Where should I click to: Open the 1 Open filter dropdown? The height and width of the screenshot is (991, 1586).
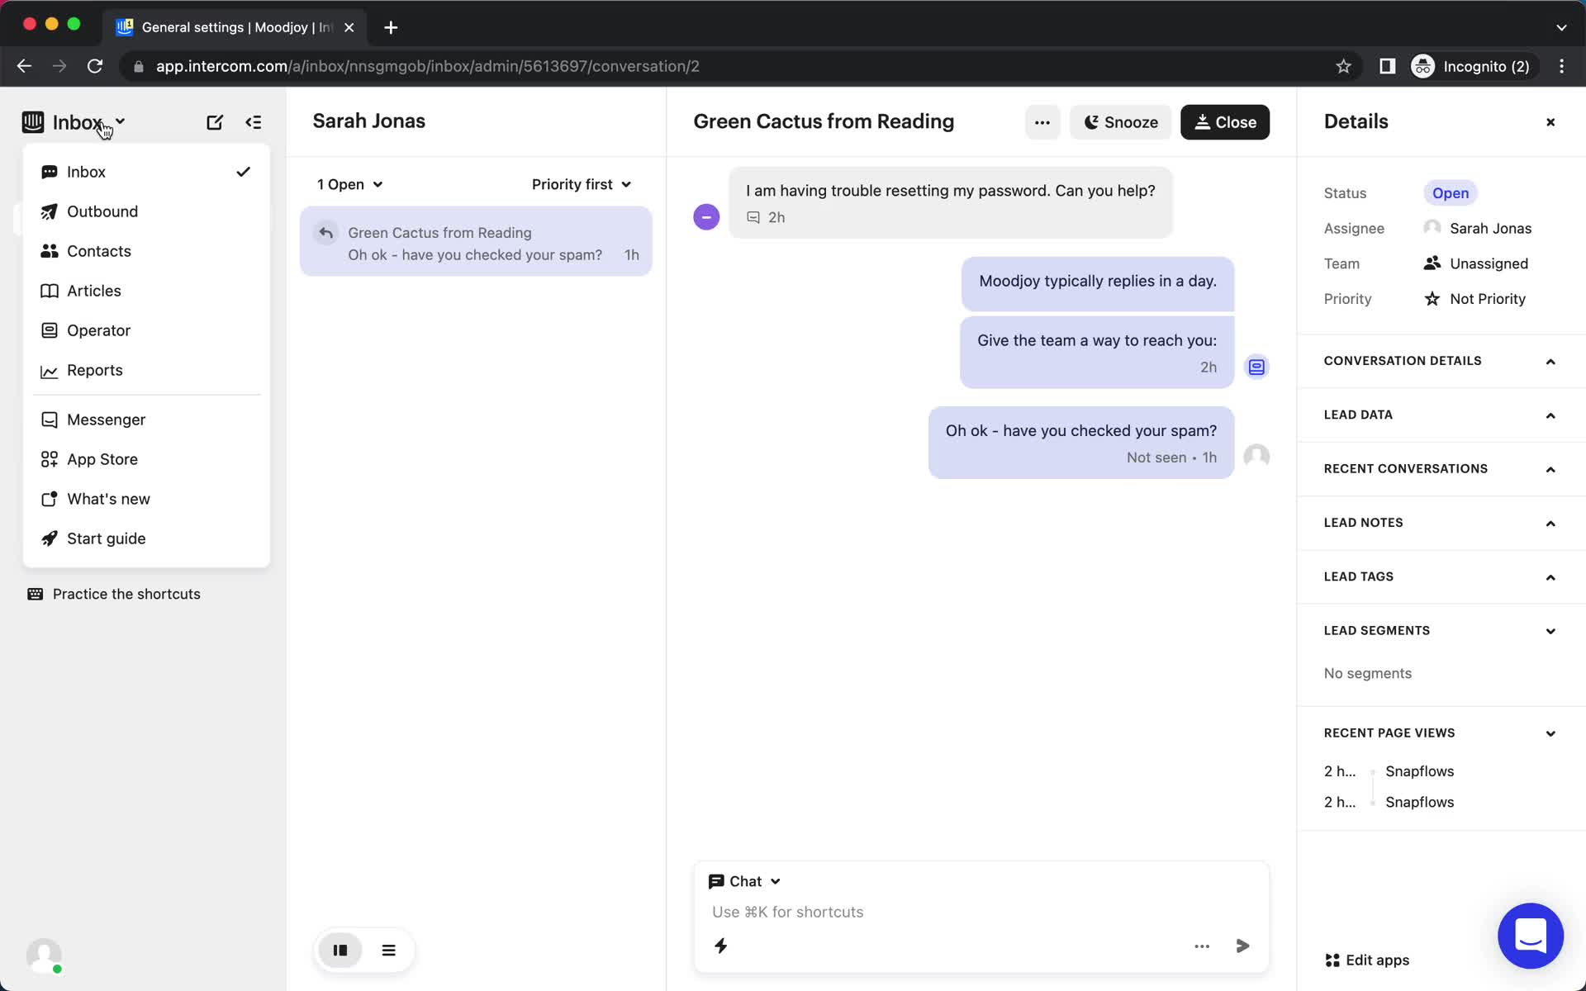click(x=349, y=184)
